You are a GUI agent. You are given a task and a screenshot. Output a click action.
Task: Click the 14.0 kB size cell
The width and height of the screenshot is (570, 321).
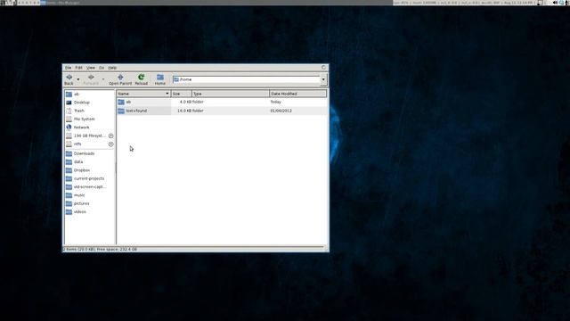184,111
